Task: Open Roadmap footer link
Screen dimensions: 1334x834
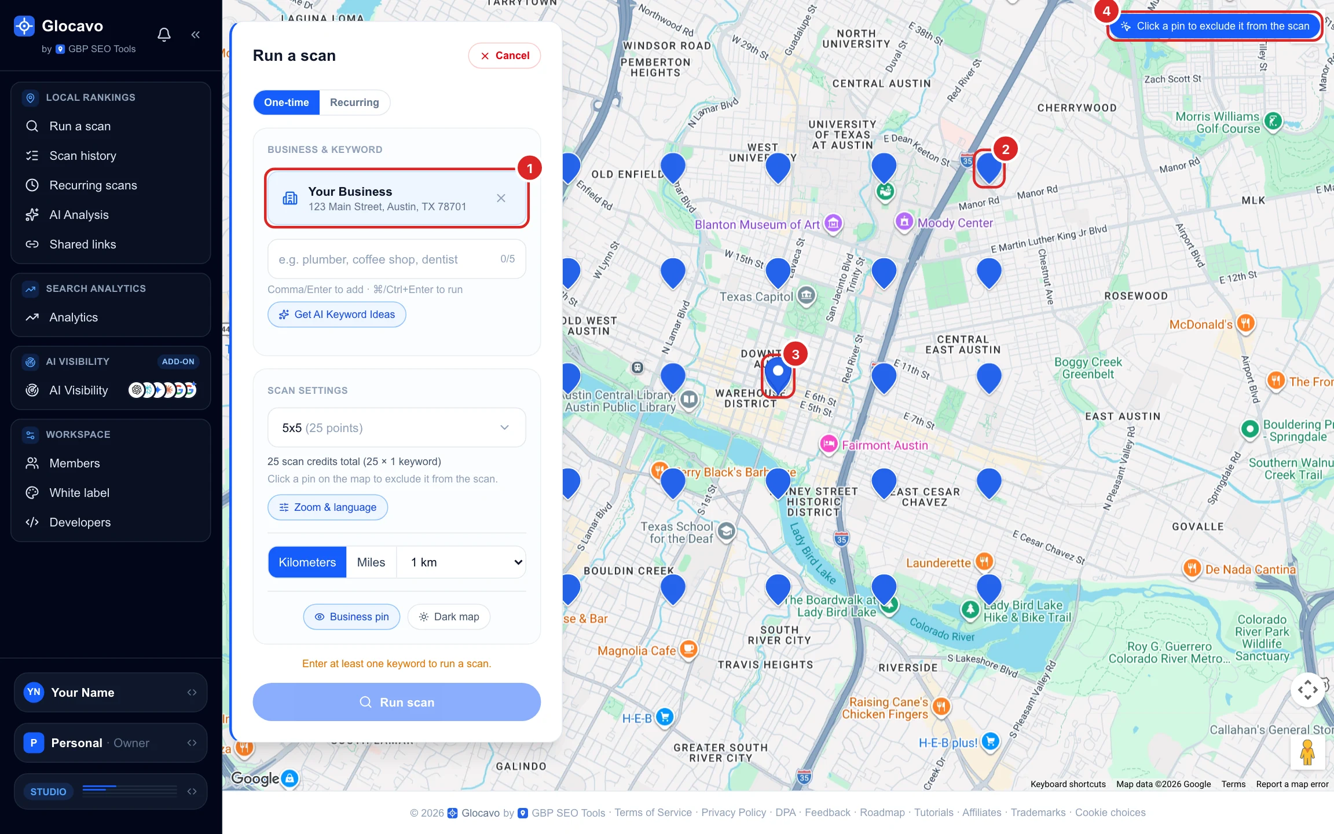Action: [x=882, y=813]
